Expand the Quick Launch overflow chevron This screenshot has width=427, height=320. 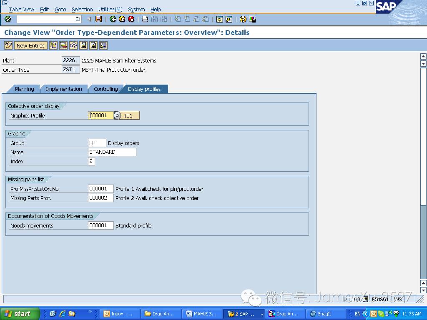(x=90, y=312)
